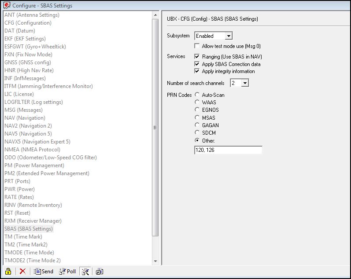Click the Poll toolbar button
This screenshot has height=279, width=351.
click(x=67, y=272)
